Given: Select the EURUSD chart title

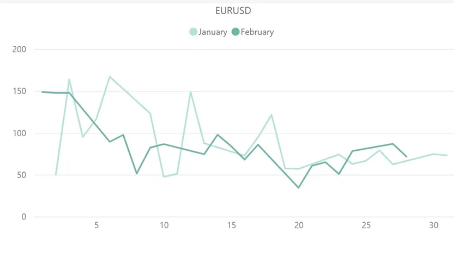Looking at the screenshot, I should tap(233, 11).
